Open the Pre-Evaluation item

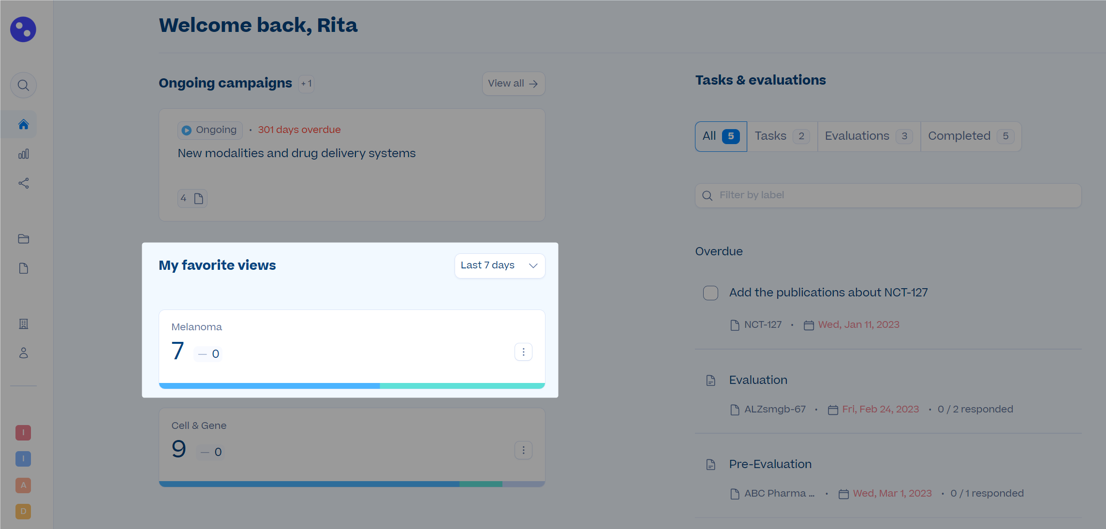coord(770,464)
